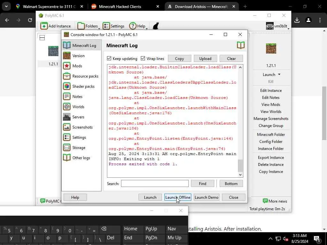The height and width of the screenshot is (245, 327).
Task: Click More news in PolyMC status bar
Action: [x=275, y=201]
